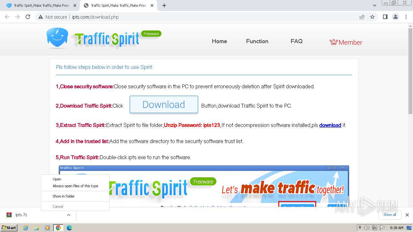Click the ipts.7z file name

21,215
